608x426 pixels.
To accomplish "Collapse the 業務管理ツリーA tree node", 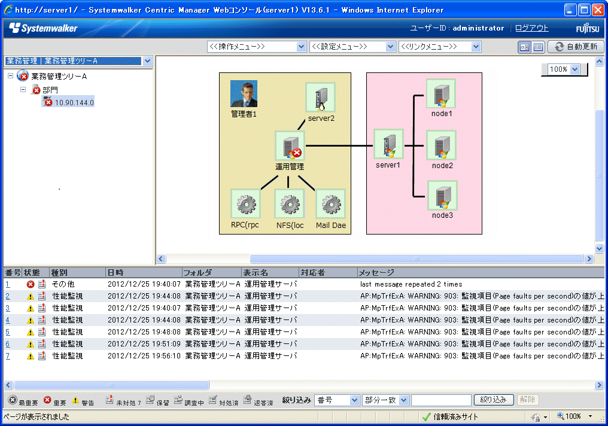I will [10, 76].
